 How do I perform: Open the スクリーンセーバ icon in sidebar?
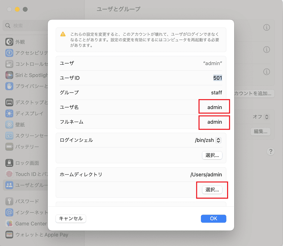coord(9,136)
